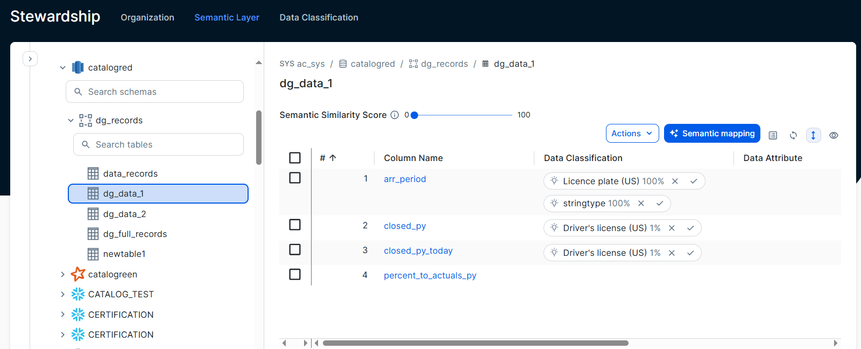The width and height of the screenshot is (861, 349).
Task: Switch to Data Classification tab
Action: (319, 17)
